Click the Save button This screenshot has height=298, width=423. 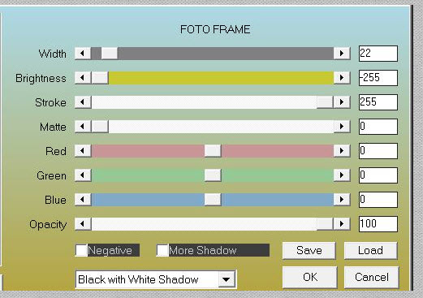pos(309,250)
